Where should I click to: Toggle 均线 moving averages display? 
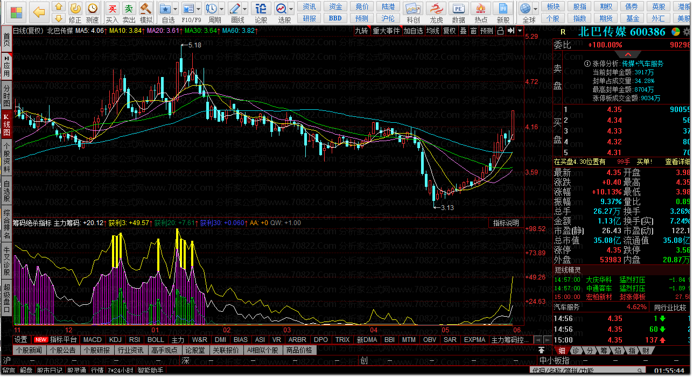click(433, 31)
